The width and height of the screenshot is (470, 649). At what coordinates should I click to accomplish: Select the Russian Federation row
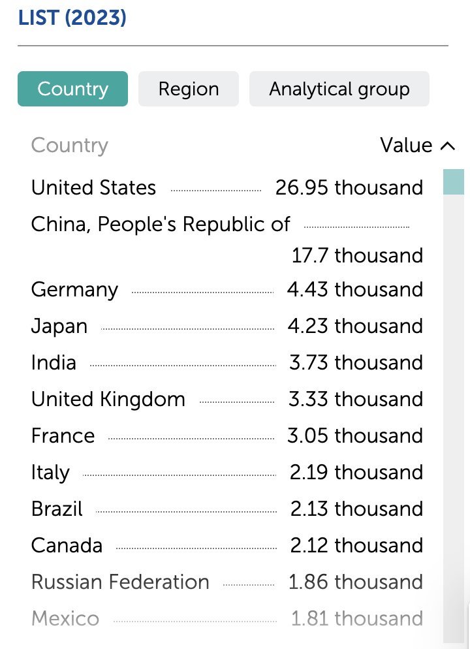227,582
